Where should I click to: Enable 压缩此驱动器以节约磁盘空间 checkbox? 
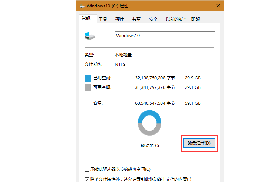pos(87,169)
